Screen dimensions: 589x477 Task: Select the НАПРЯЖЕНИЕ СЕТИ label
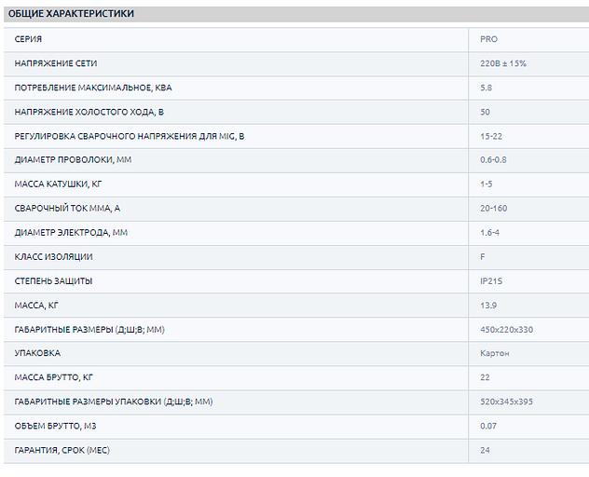pyautogui.click(x=56, y=63)
